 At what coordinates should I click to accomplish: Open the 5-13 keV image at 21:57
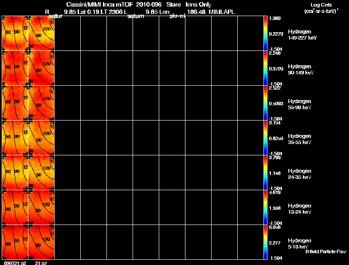[41, 242]
